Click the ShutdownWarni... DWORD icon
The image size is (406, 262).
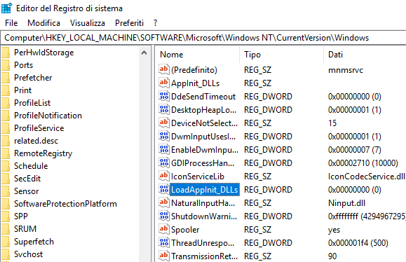click(164, 216)
